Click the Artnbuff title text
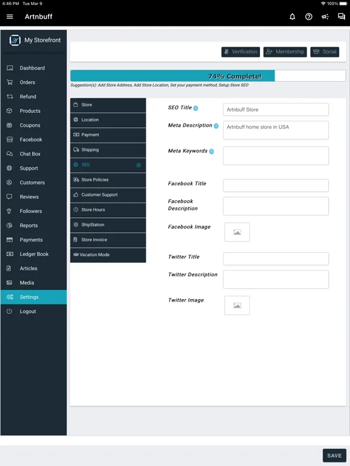This screenshot has height=466, width=350. (38, 16)
